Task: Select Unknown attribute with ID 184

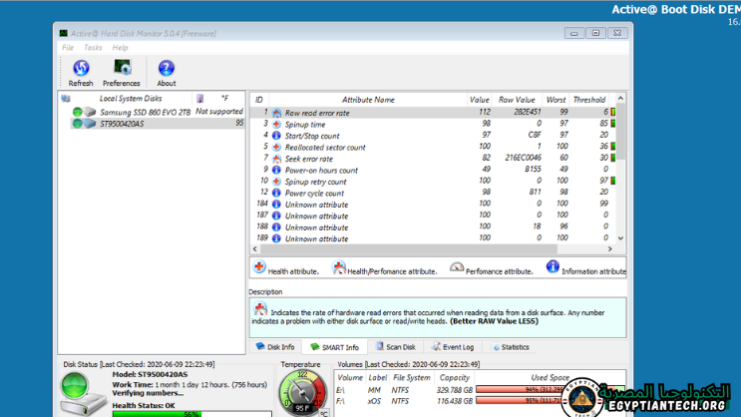Action: 433,204
